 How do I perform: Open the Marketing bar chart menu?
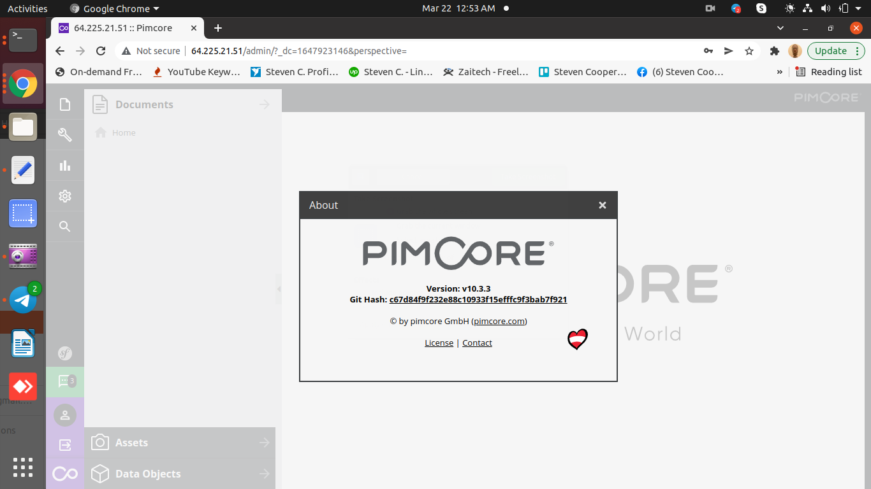[x=64, y=166]
